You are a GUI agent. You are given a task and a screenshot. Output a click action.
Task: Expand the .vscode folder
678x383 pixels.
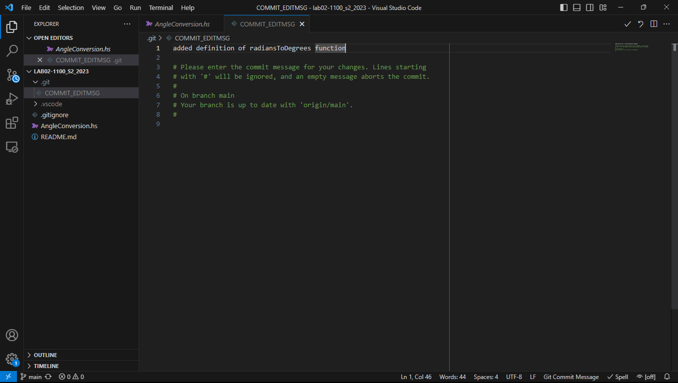tap(81, 104)
